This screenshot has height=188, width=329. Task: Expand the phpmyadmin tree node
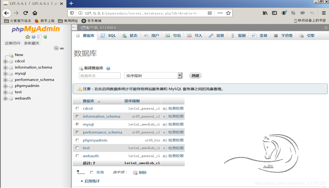[x=5, y=86]
